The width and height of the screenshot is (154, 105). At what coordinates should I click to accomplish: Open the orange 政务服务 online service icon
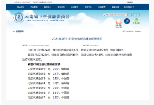pos(119,23)
